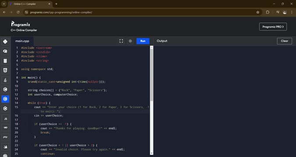Go forward in browser history
This screenshot has height=157, width=296.
pyautogui.click(x=11, y=12)
